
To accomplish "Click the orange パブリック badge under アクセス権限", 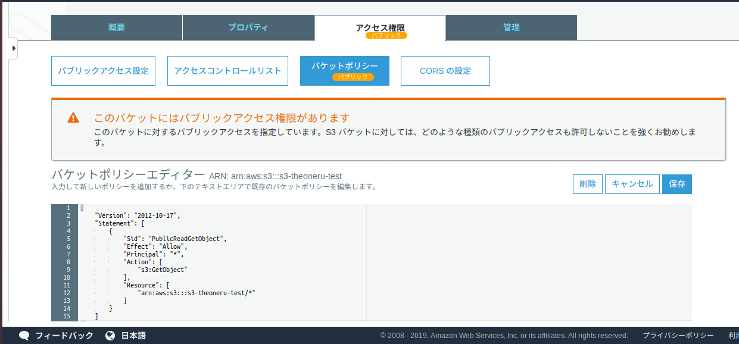I will 385,35.
